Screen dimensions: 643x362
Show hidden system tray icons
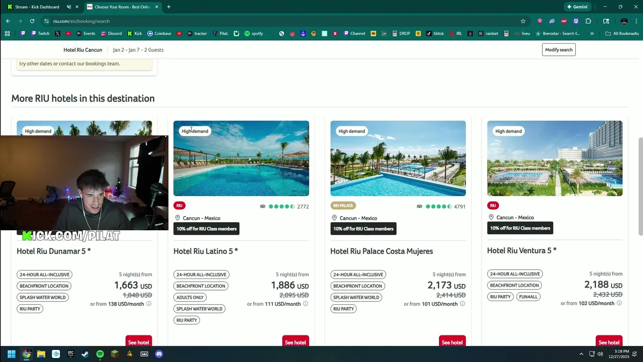(581, 354)
